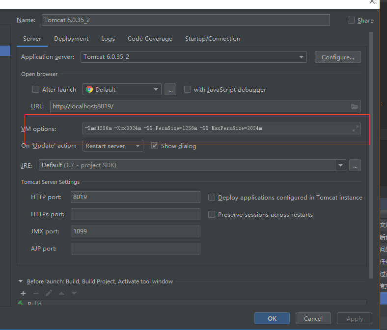Image resolution: width=387 pixels, height=330 pixels.
Task: Click the empty HTTPs port field
Action: (135, 214)
